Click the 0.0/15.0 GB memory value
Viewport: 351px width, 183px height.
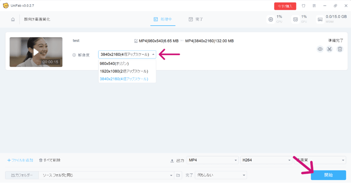(336, 17)
